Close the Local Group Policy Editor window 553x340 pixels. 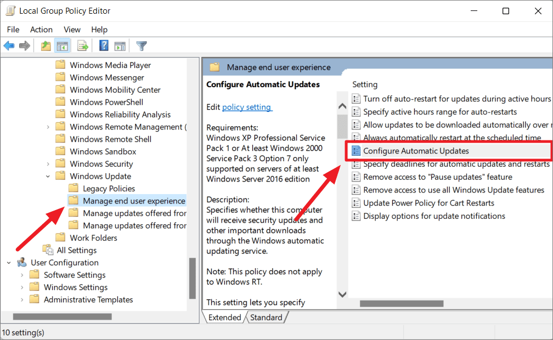tap(538, 11)
